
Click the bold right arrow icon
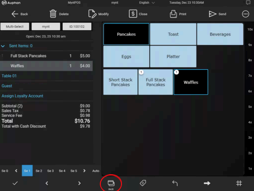coord(207,183)
